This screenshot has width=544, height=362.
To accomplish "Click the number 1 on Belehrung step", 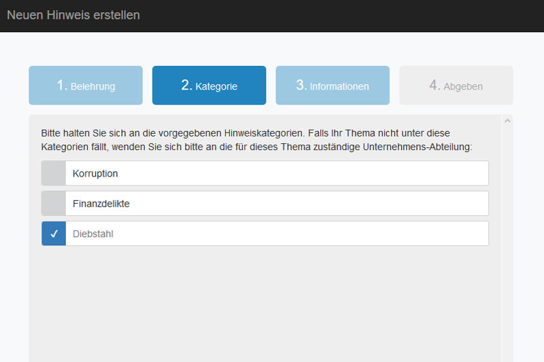I will coord(62,85).
